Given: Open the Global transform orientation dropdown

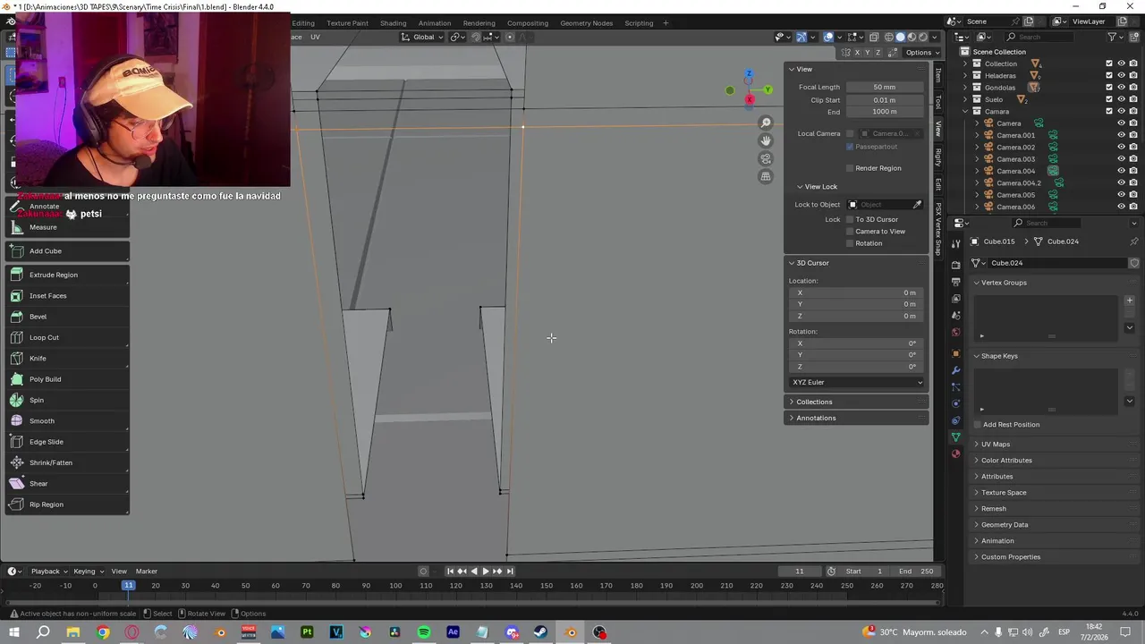Looking at the screenshot, I should [x=421, y=37].
